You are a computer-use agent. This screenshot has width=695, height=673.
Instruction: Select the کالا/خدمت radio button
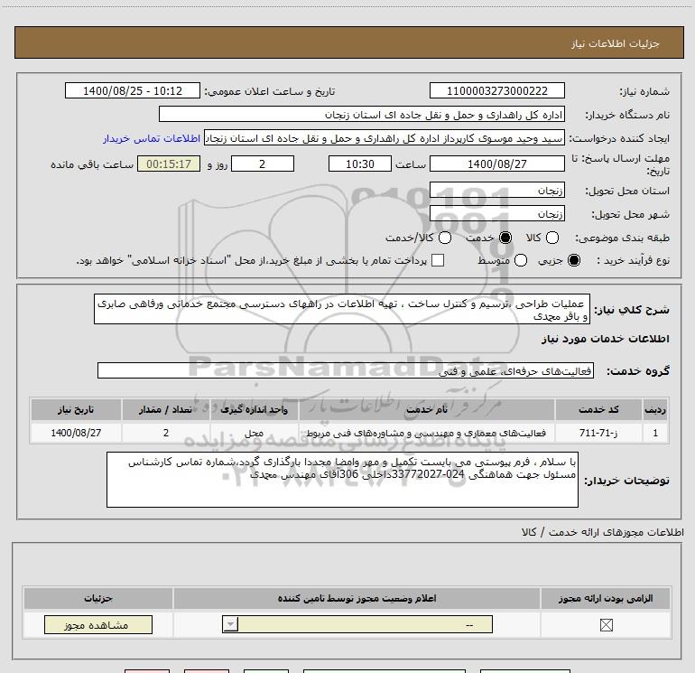click(x=445, y=238)
